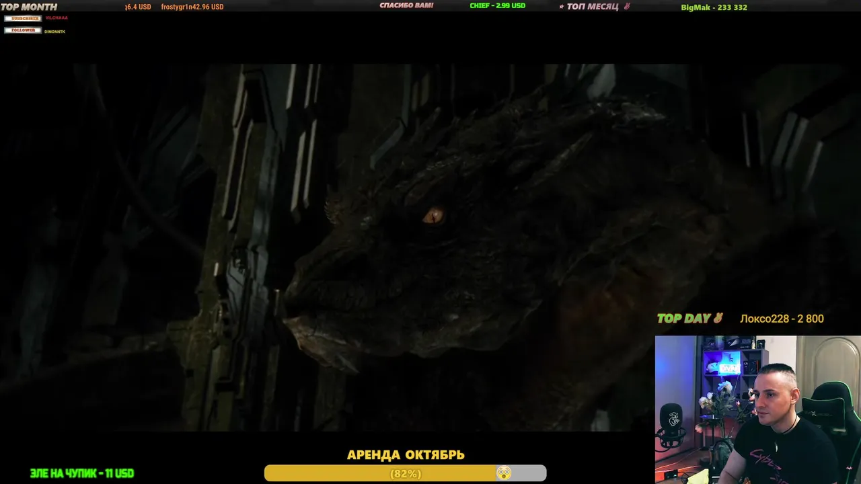Click the АРЕНДА ОКТЯБРЬ goal title
The width and height of the screenshot is (861, 484).
tap(406, 455)
